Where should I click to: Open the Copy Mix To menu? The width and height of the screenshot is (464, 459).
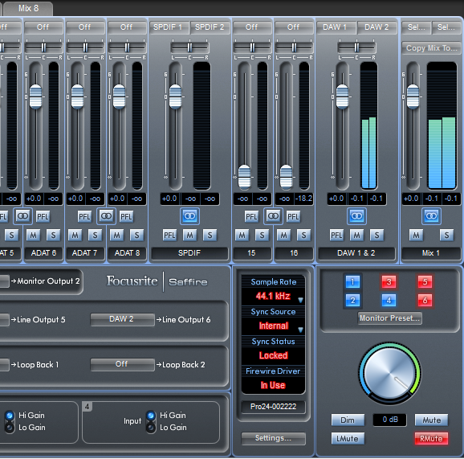[431, 48]
